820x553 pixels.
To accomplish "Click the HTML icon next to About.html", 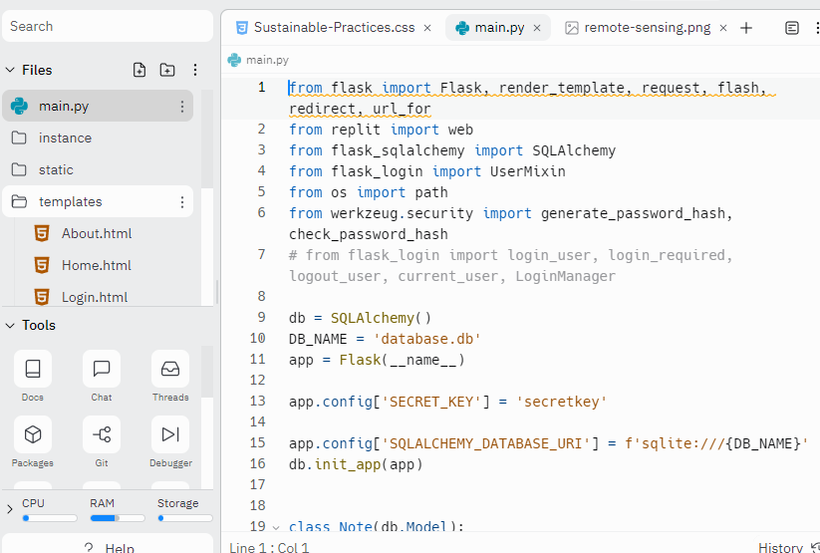I will pos(42,233).
